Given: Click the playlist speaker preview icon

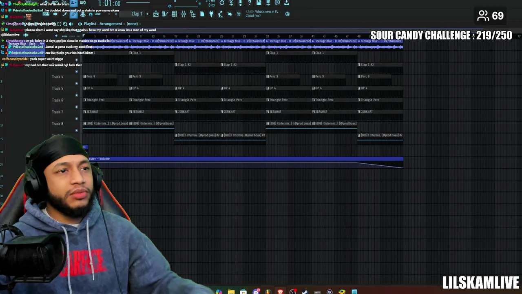Looking at the screenshot, I should click(71, 24).
